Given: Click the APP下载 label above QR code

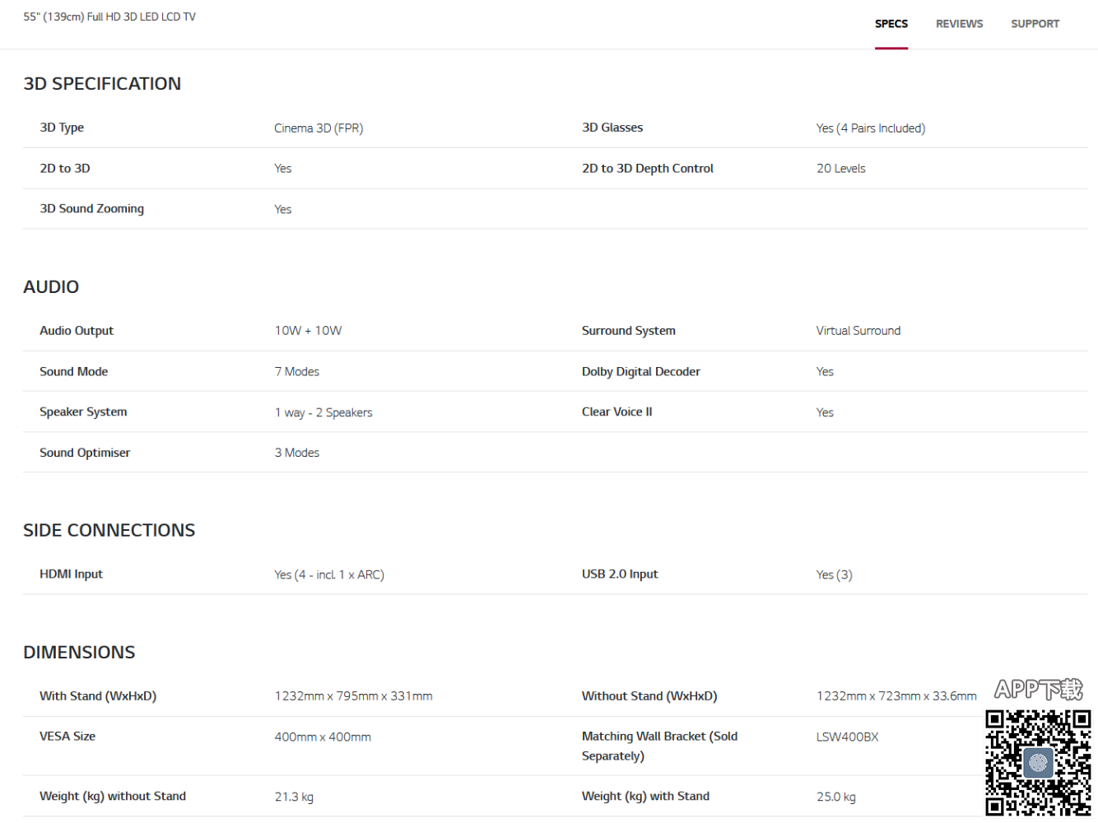Looking at the screenshot, I should 1038,690.
